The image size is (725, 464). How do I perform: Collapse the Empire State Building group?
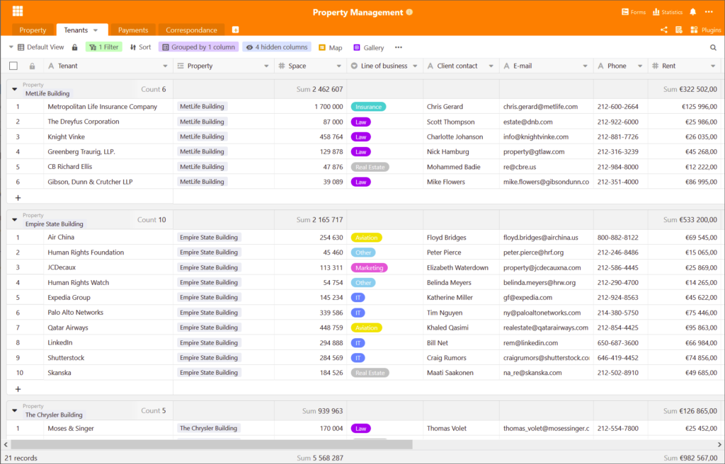point(15,220)
